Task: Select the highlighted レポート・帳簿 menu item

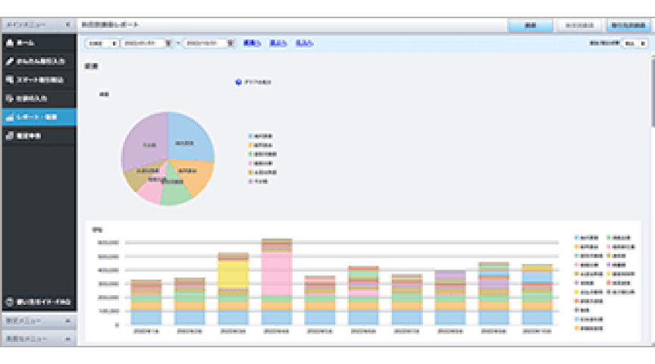Action: [38, 117]
